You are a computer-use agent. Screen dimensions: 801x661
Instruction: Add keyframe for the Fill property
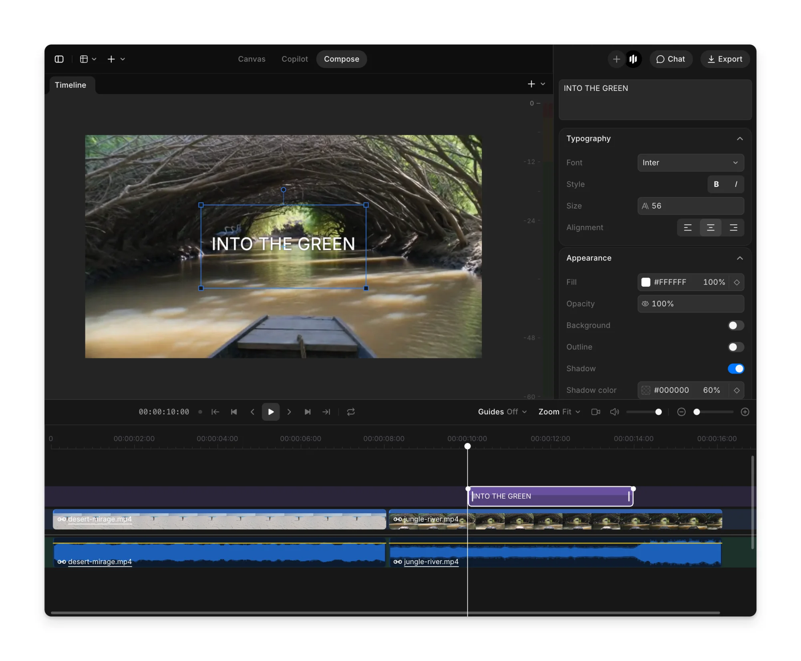[x=737, y=282]
